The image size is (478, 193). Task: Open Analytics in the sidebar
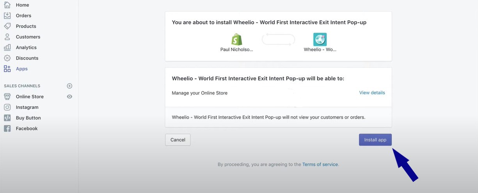point(26,47)
